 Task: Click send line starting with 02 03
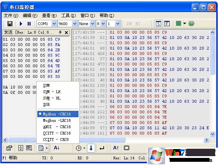pos(32,45)
